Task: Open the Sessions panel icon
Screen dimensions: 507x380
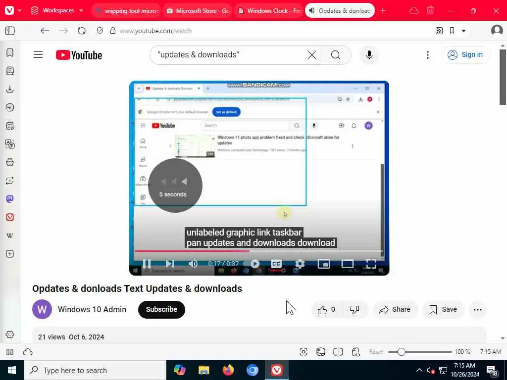Action: click(10, 180)
